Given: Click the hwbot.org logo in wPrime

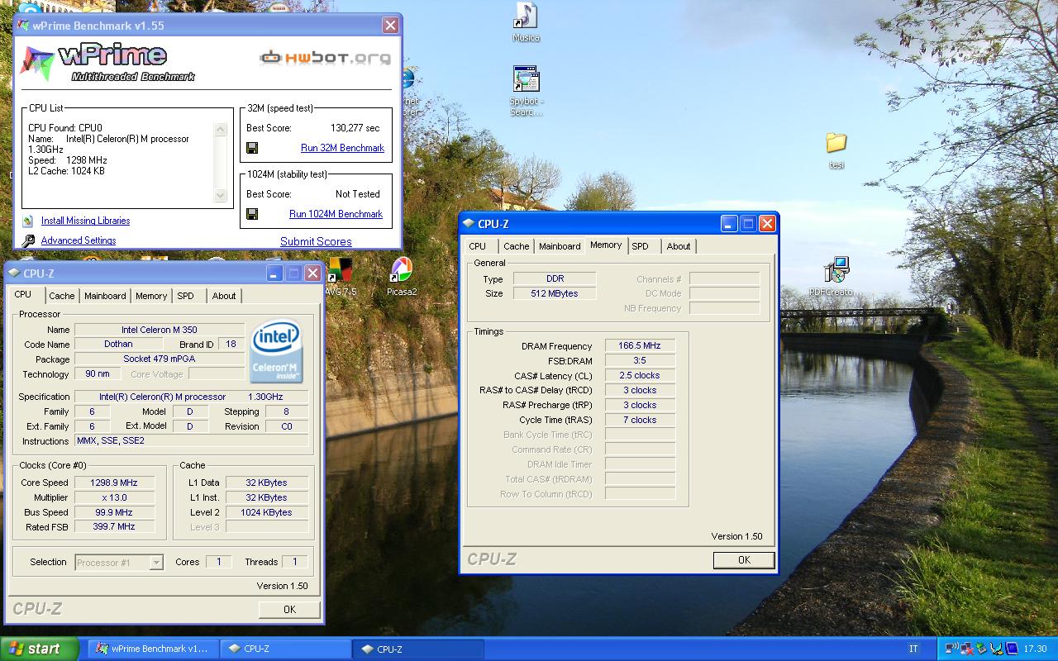Looking at the screenshot, I should [325, 58].
